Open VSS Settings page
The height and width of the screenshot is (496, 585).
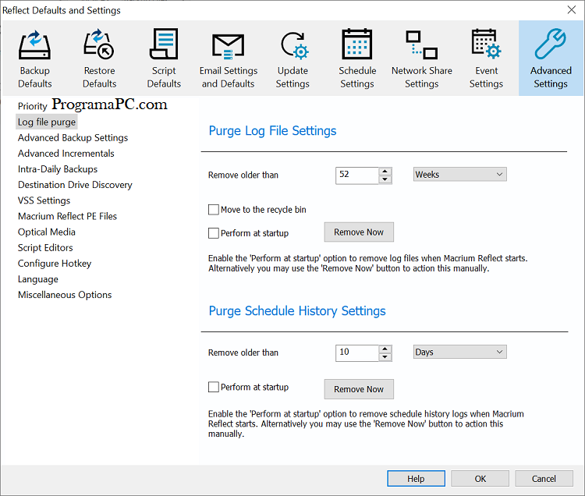tap(44, 200)
